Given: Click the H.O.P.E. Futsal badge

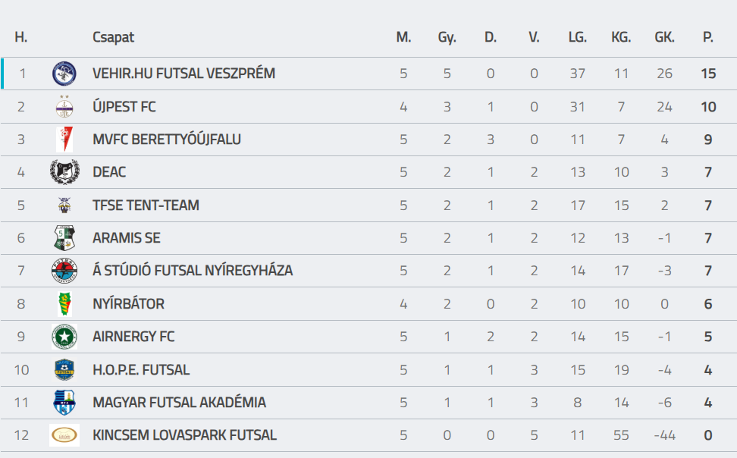Looking at the screenshot, I should [x=64, y=369].
